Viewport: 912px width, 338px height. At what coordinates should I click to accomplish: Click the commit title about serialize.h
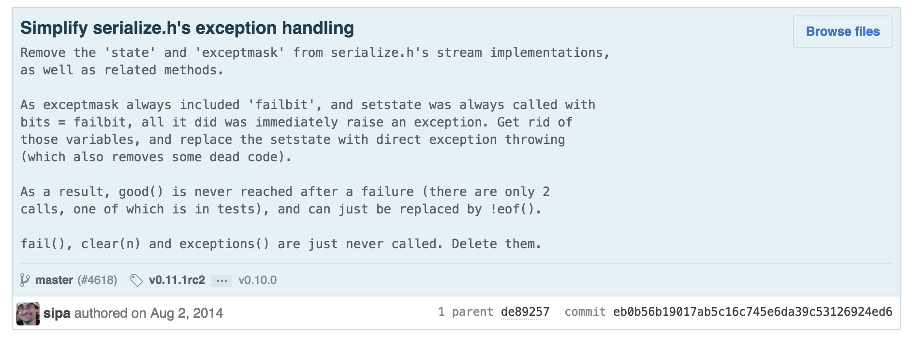[187, 28]
